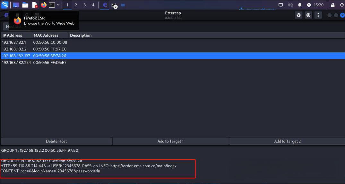Open the wired network tray icon
The image size is (345, 184).
point(280,5)
